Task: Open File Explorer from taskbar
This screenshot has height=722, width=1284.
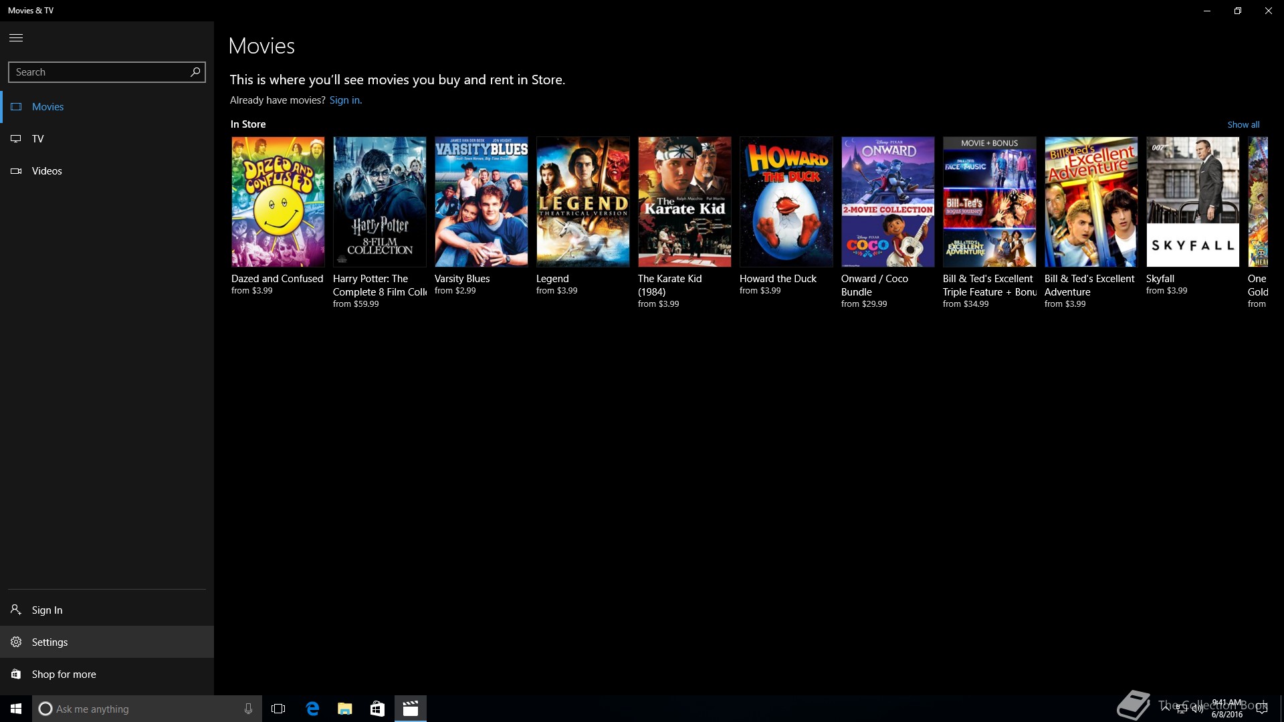Action: pyautogui.click(x=345, y=709)
